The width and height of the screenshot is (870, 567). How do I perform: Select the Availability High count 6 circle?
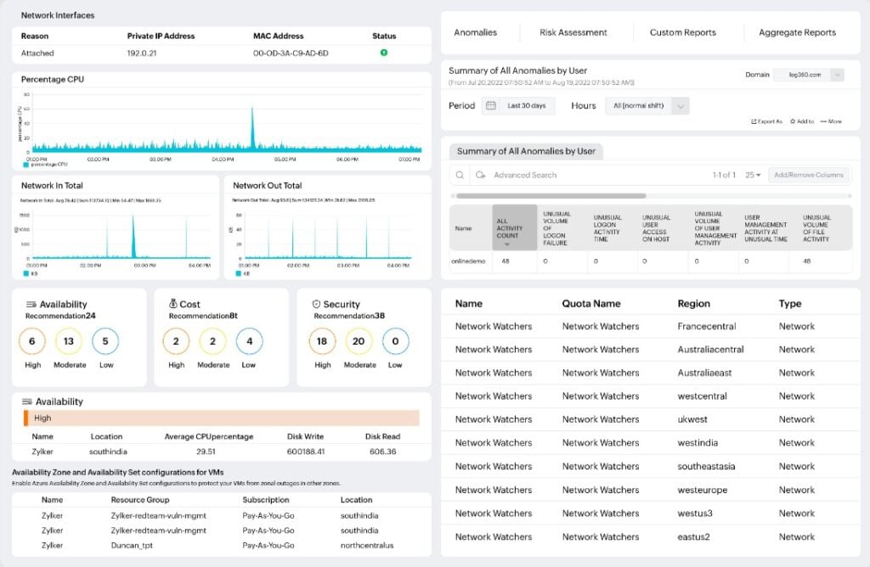pos(31,341)
